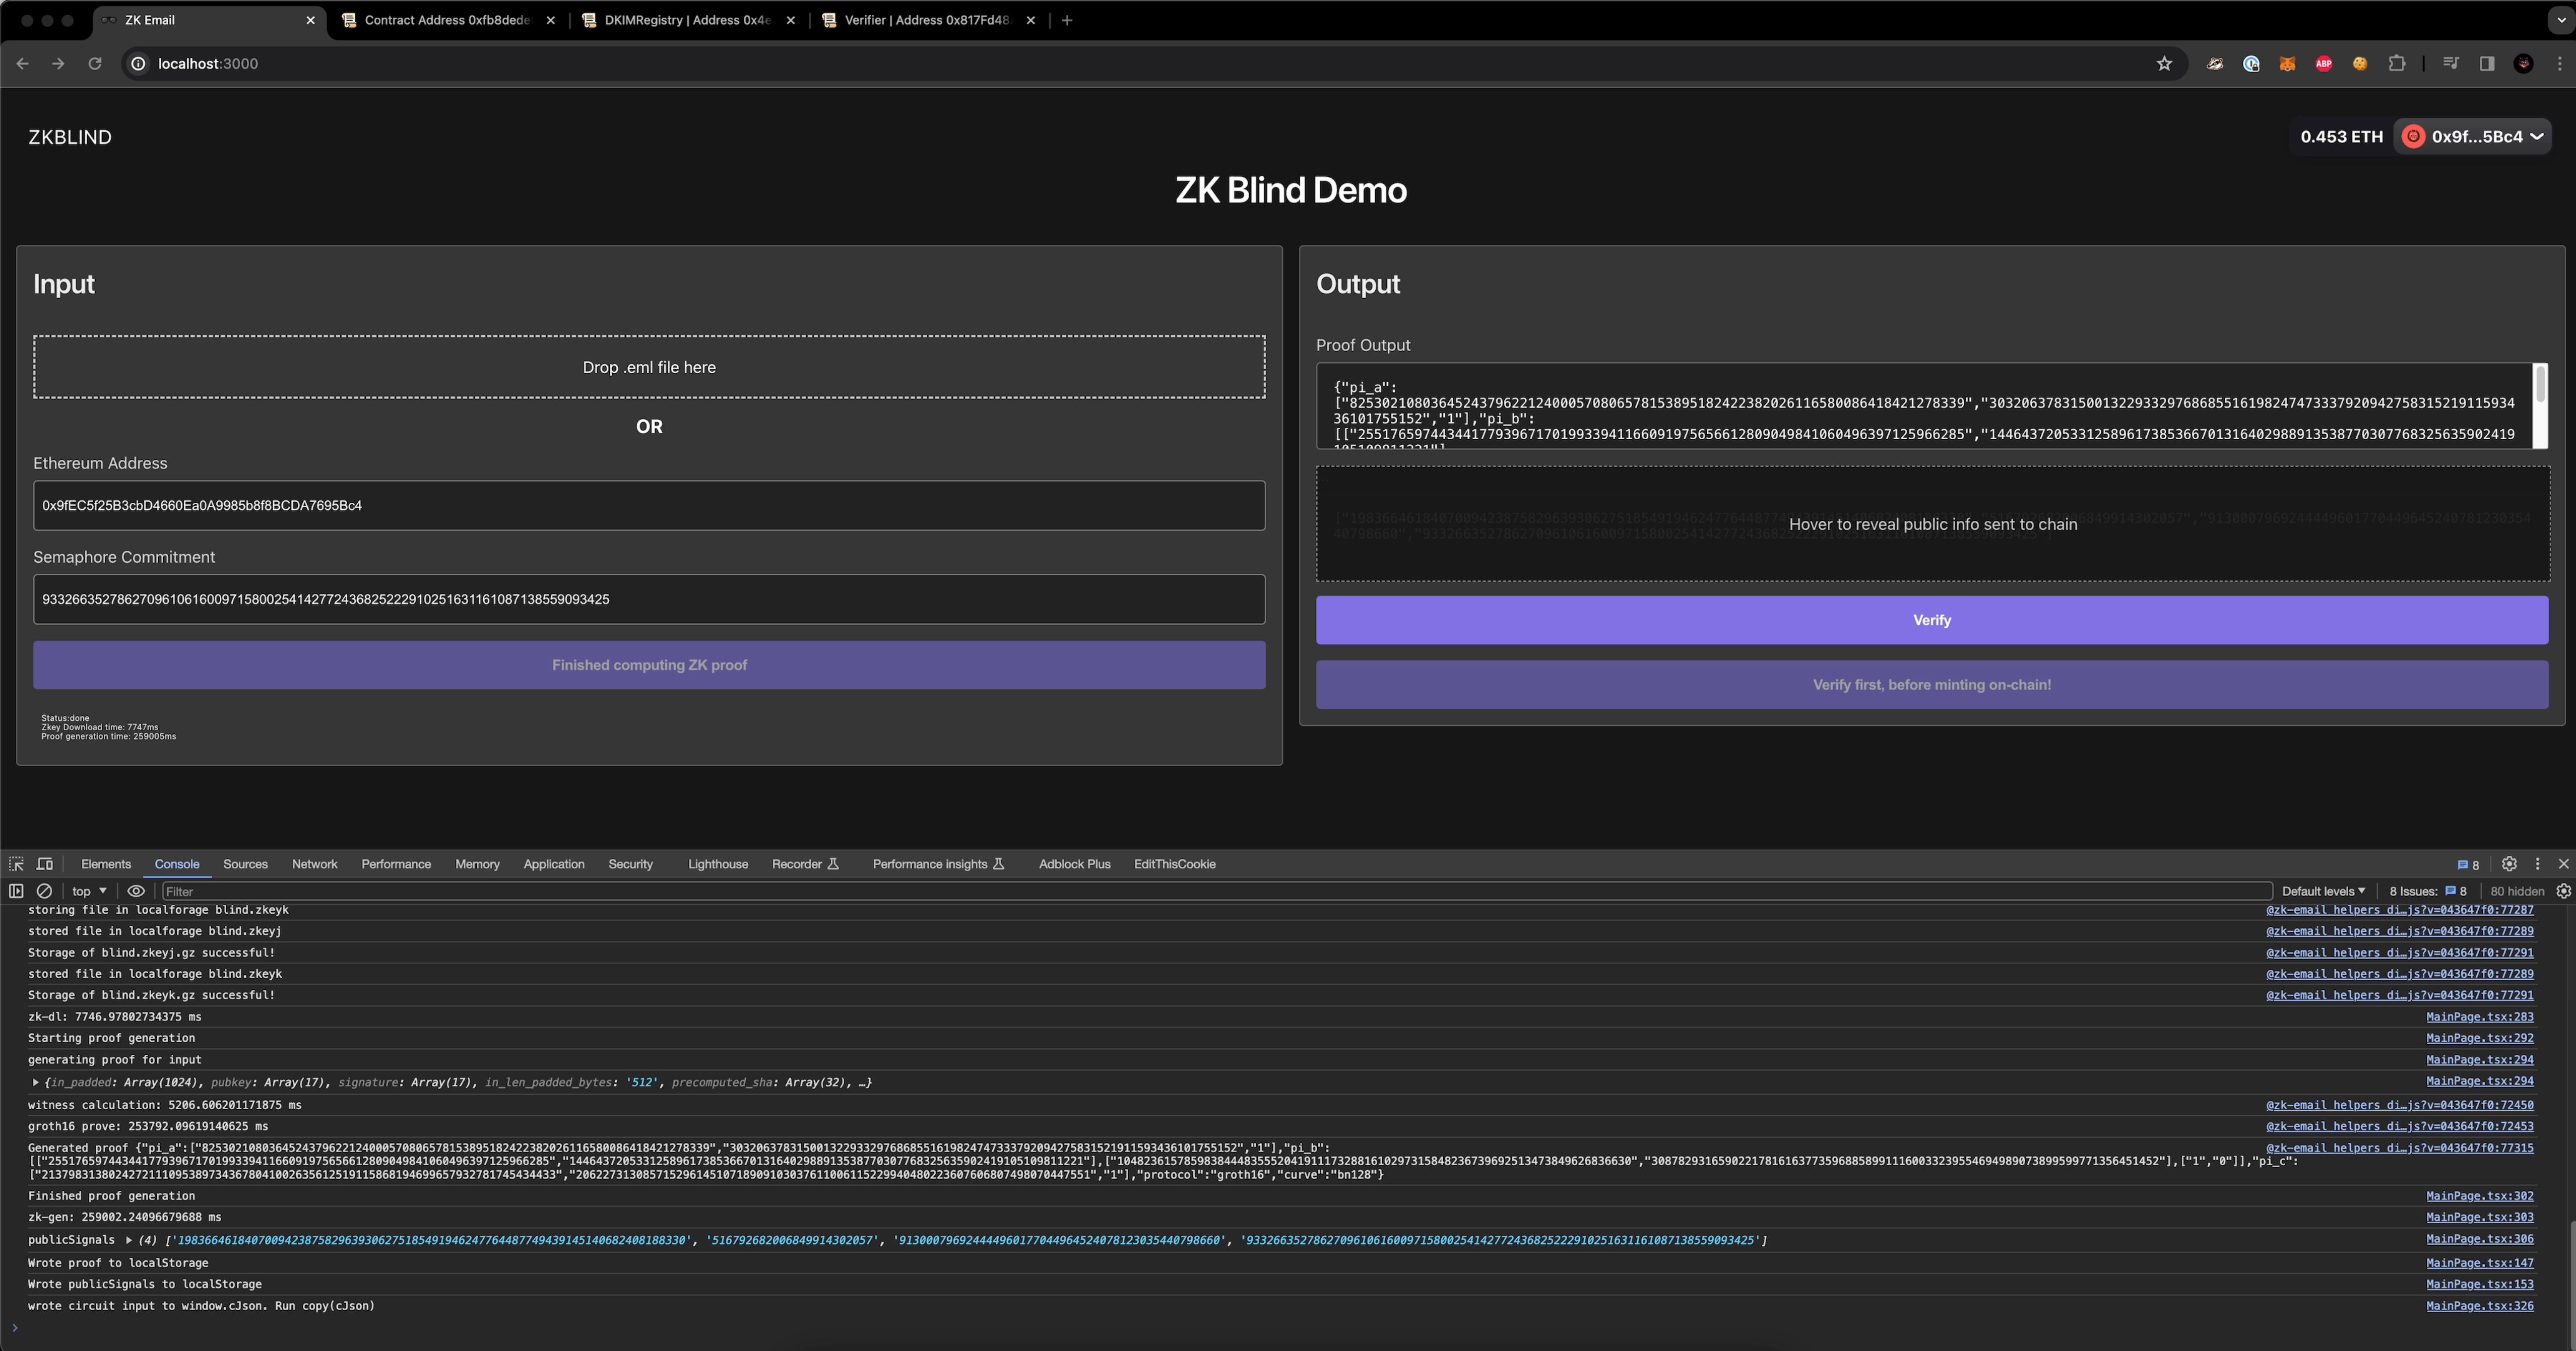Open the MetaMask fox extension
Viewport: 2576px width, 1351px height.
(x=2287, y=63)
